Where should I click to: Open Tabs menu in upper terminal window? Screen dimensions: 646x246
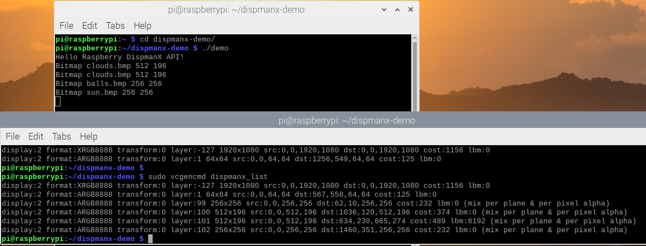115,25
